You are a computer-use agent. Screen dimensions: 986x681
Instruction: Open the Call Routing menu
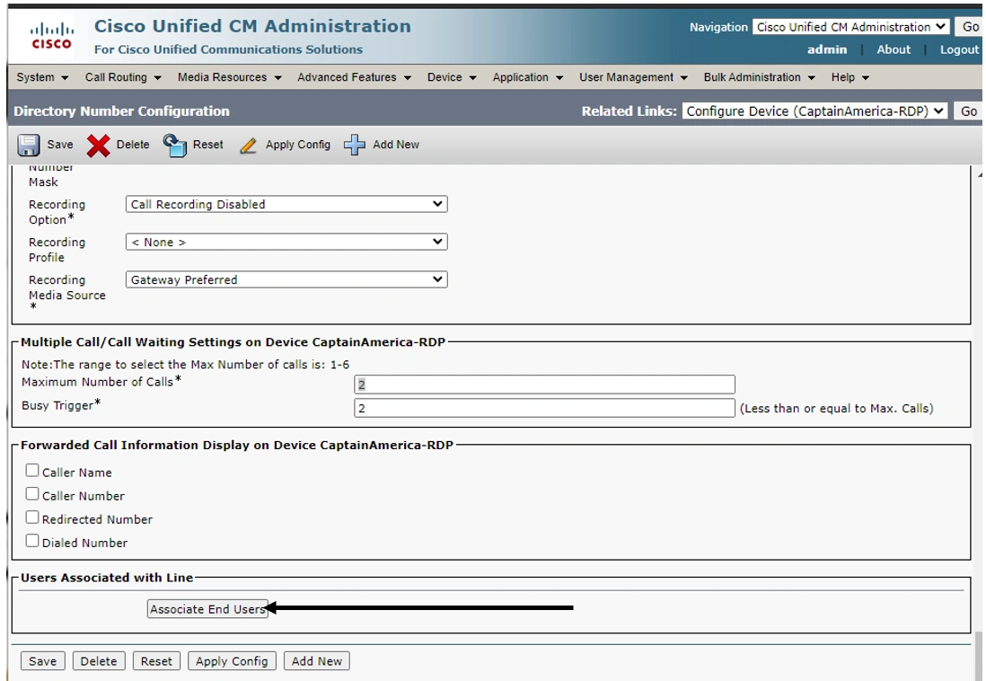(123, 76)
